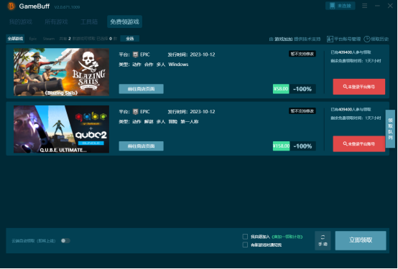398x269 pixels.
Task: Click the EPIC platform icon for Blazing Sails
Action: click(136, 55)
